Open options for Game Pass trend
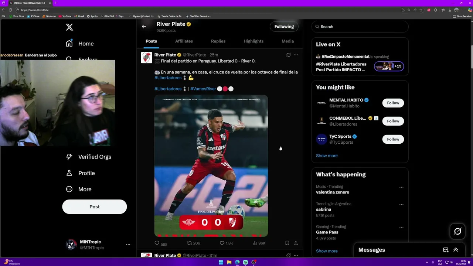The height and width of the screenshot is (266, 473). click(x=401, y=228)
